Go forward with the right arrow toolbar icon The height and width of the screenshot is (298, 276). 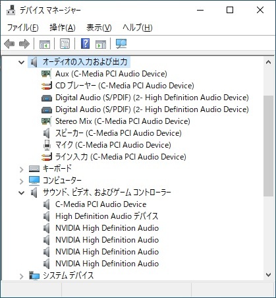(24, 44)
